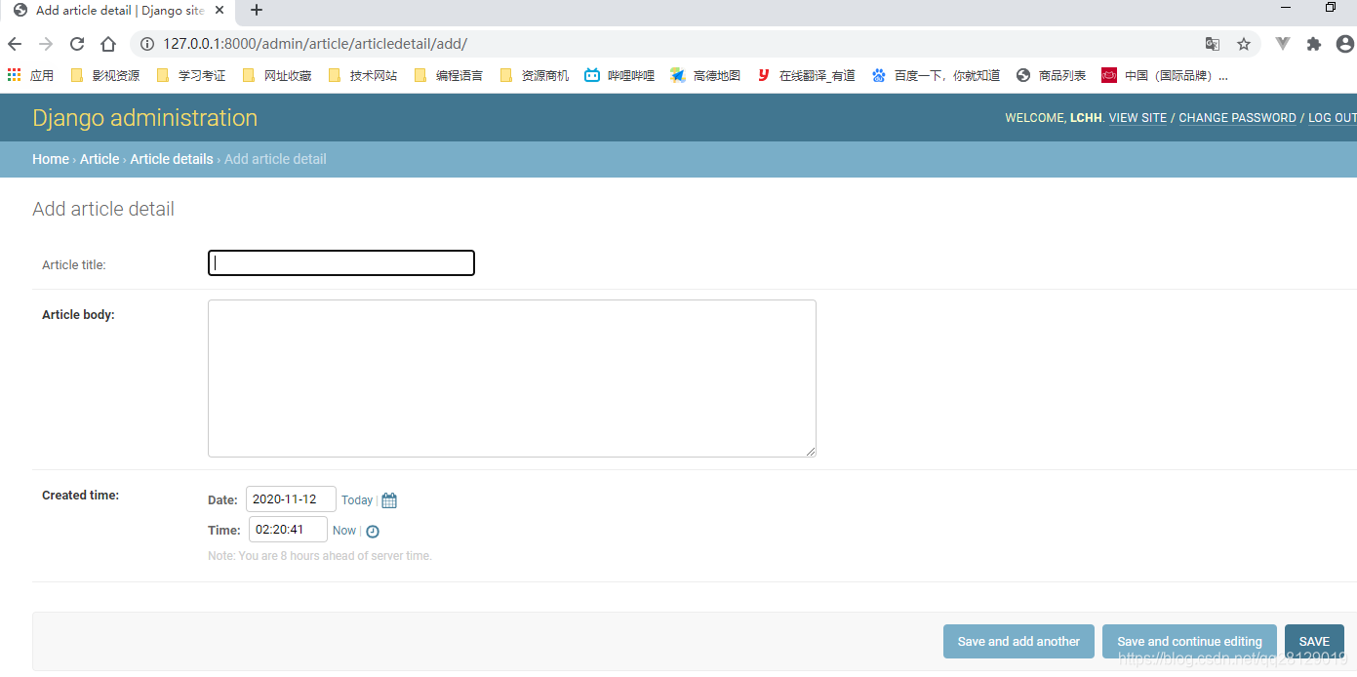Reload the page with refresh icon
This screenshot has height=677, width=1357.
[x=77, y=44]
